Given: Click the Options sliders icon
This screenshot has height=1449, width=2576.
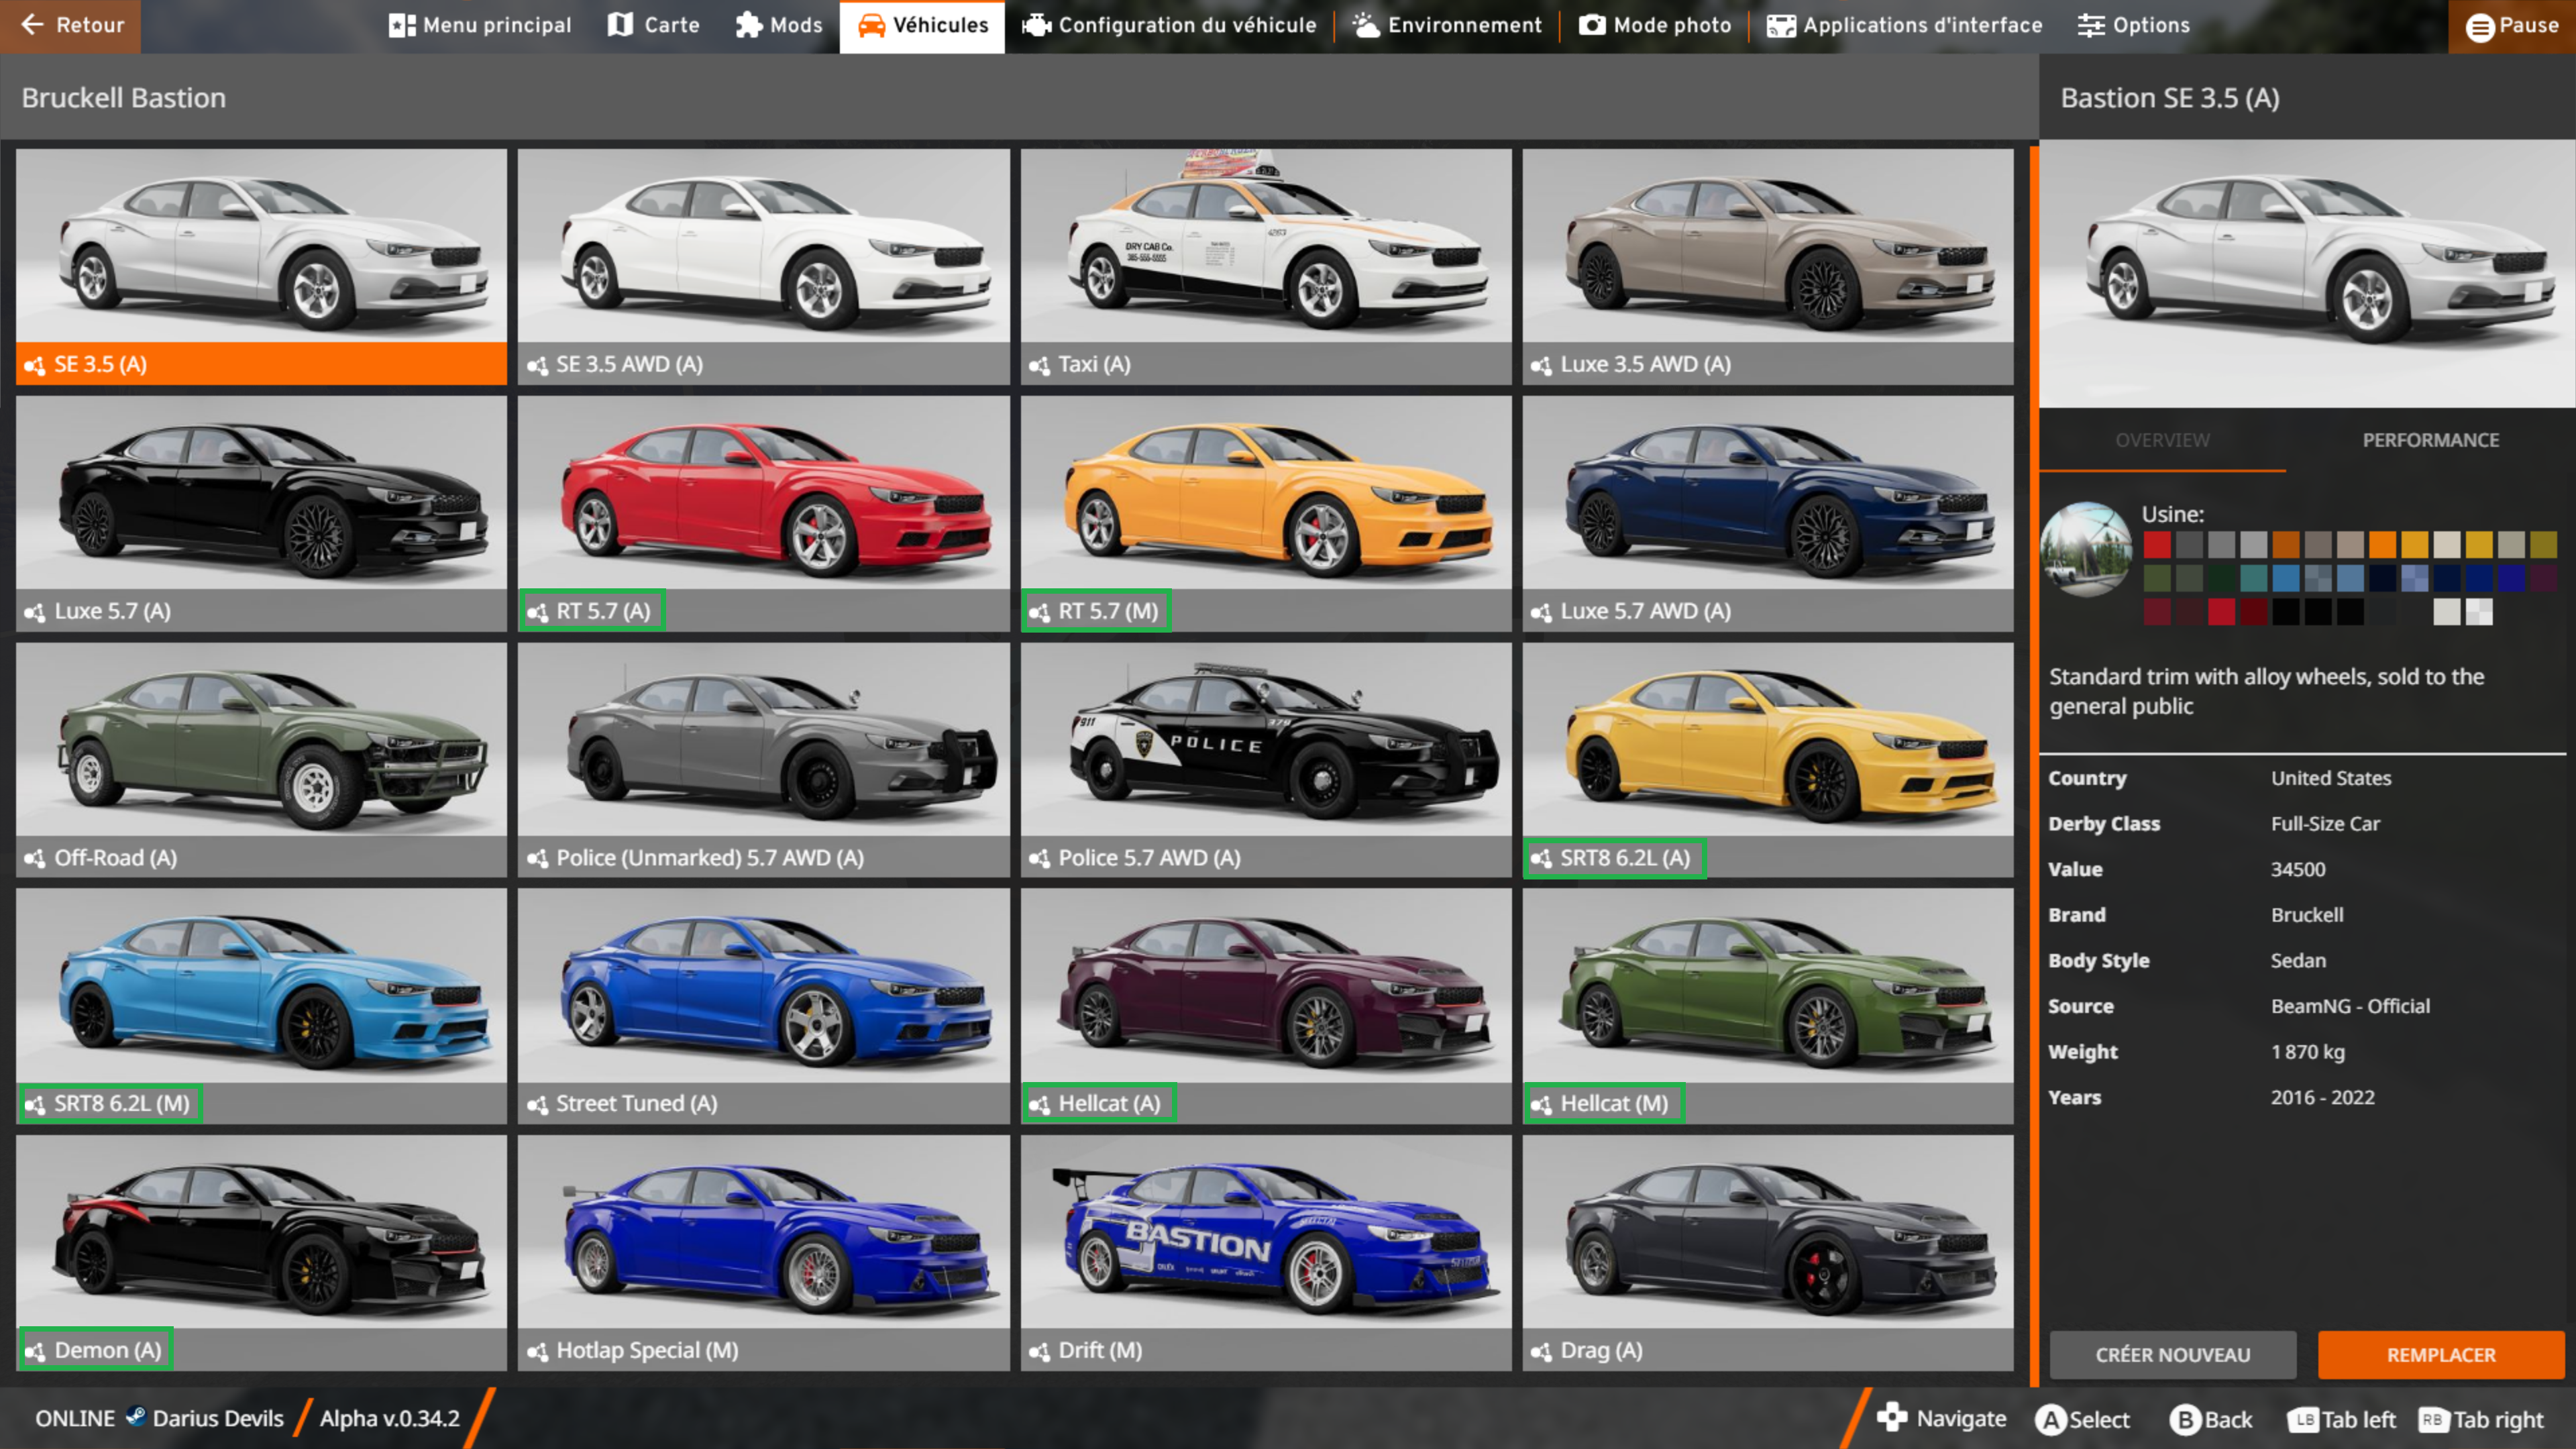Looking at the screenshot, I should [x=2091, y=25].
